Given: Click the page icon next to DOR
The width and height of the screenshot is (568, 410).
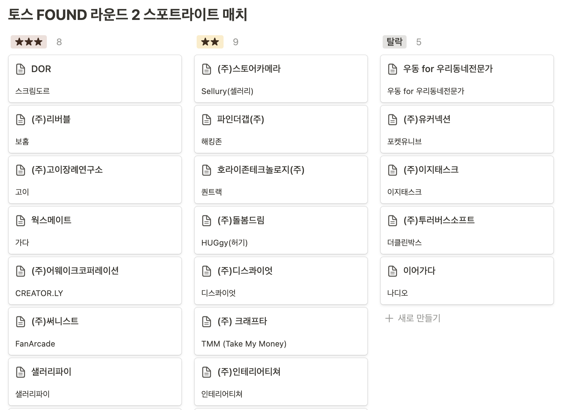Looking at the screenshot, I should click(x=21, y=69).
